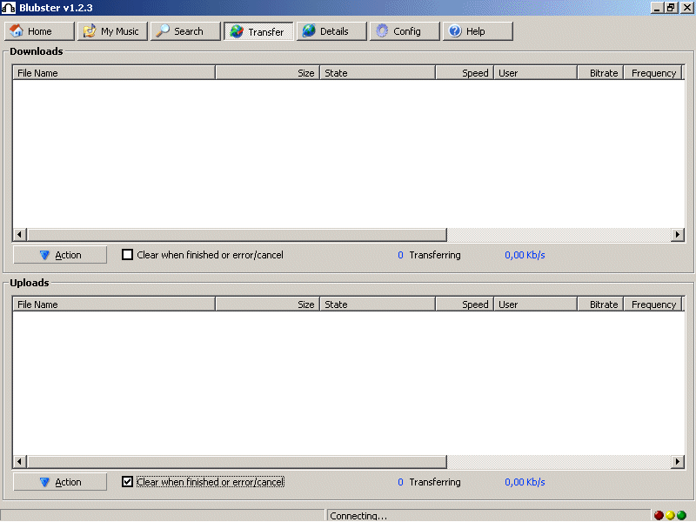696x522 pixels.
Task: Click the Config gear icon
Action: point(382,31)
